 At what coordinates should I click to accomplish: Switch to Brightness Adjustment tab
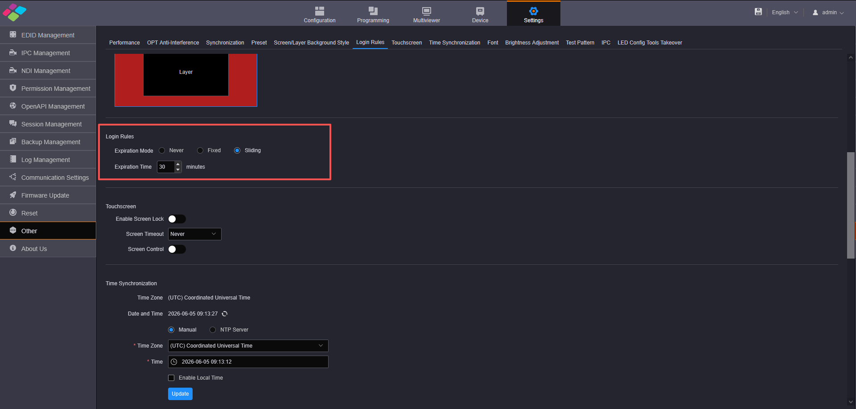532,43
